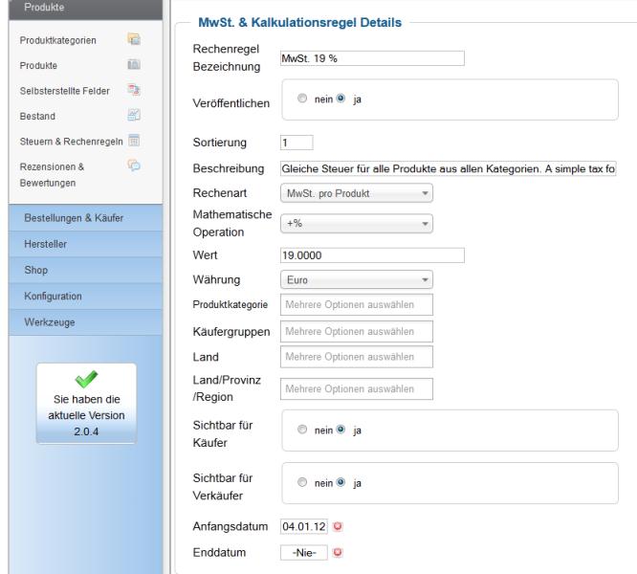
Task: Open the Währung Euro dropdown
Action: click(x=357, y=279)
